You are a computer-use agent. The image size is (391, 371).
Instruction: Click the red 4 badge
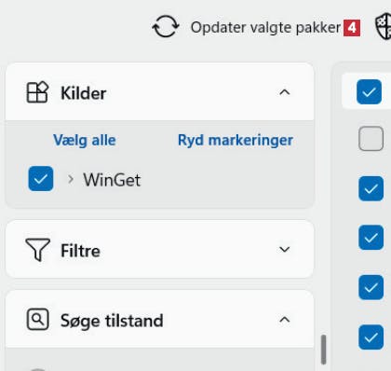tap(352, 28)
